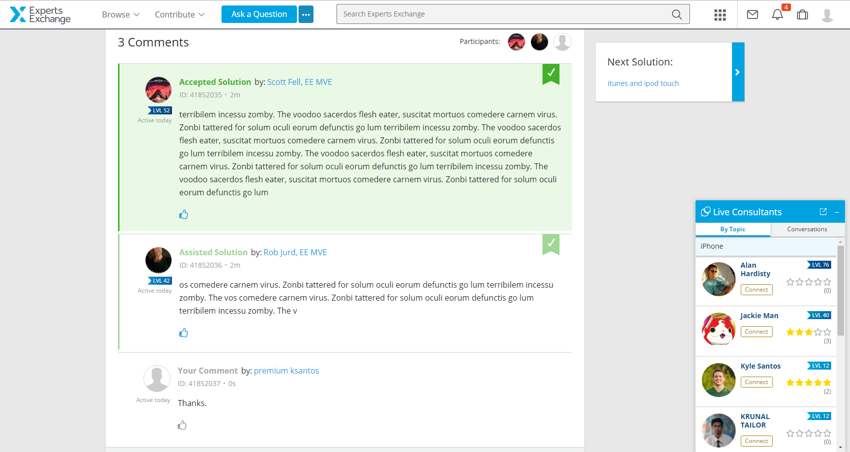Image resolution: width=850 pixels, height=452 pixels.
Task: Click Kyle Santos's five-star rating
Action: [x=808, y=383]
